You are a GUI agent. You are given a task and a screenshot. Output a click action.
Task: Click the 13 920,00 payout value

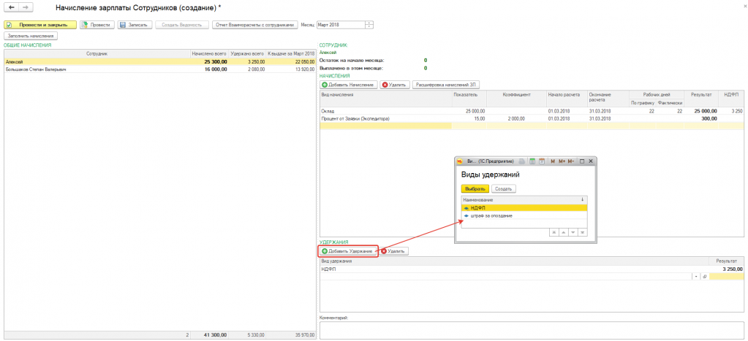click(304, 69)
